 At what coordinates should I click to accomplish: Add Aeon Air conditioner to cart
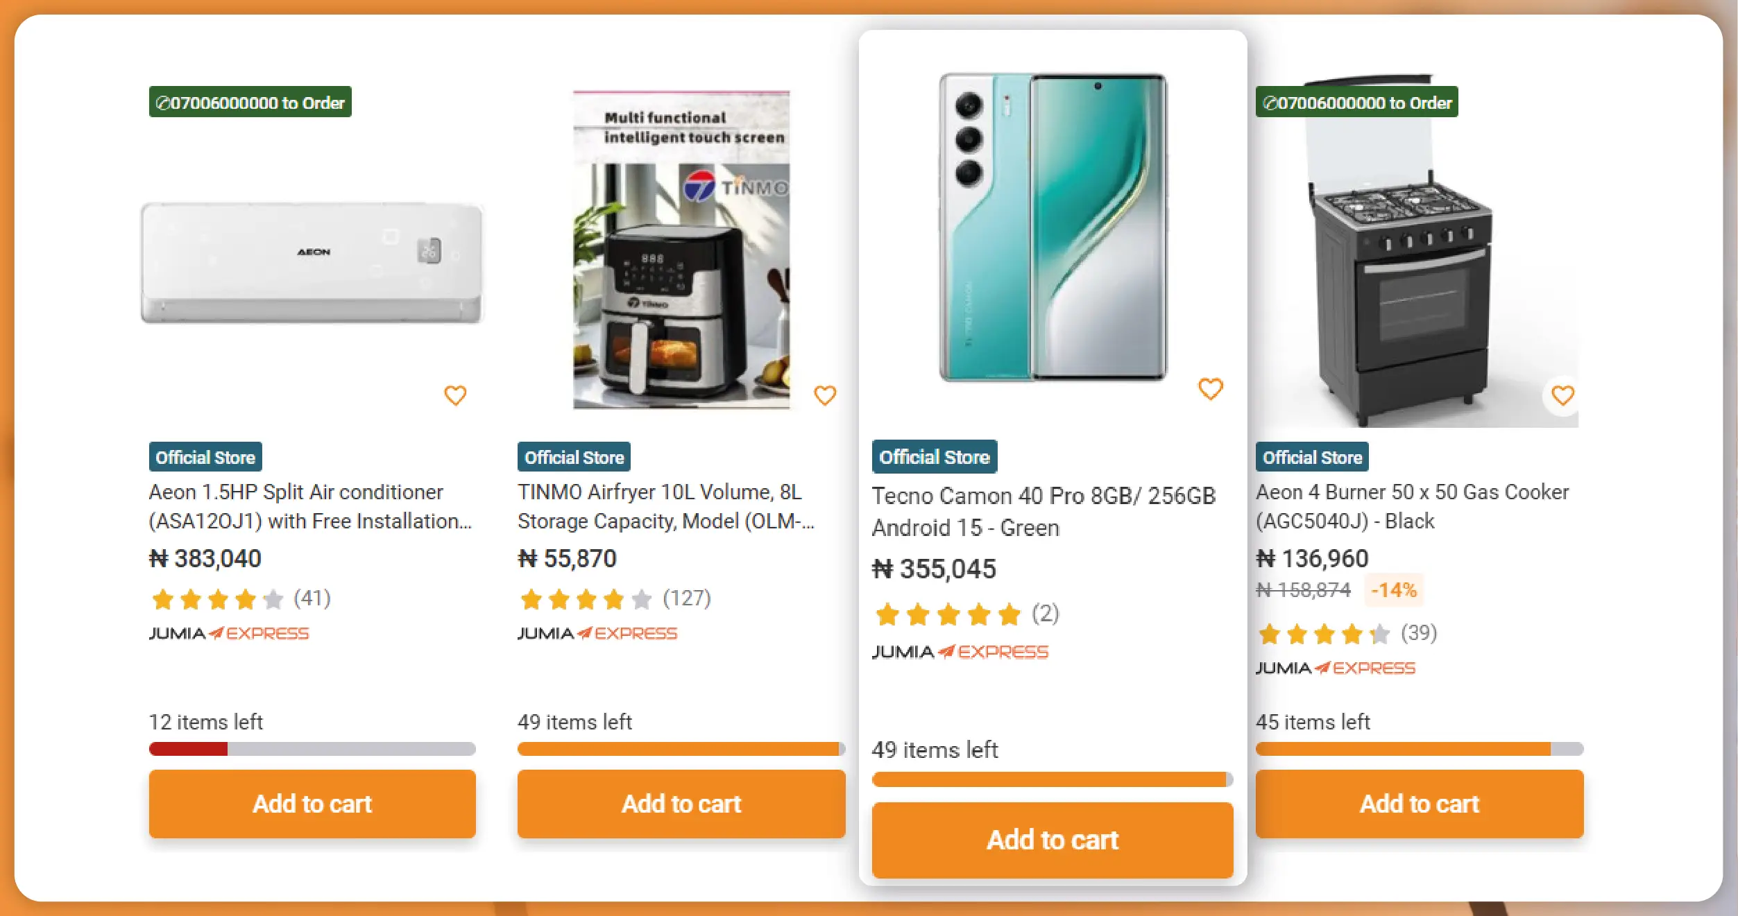tap(312, 804)
